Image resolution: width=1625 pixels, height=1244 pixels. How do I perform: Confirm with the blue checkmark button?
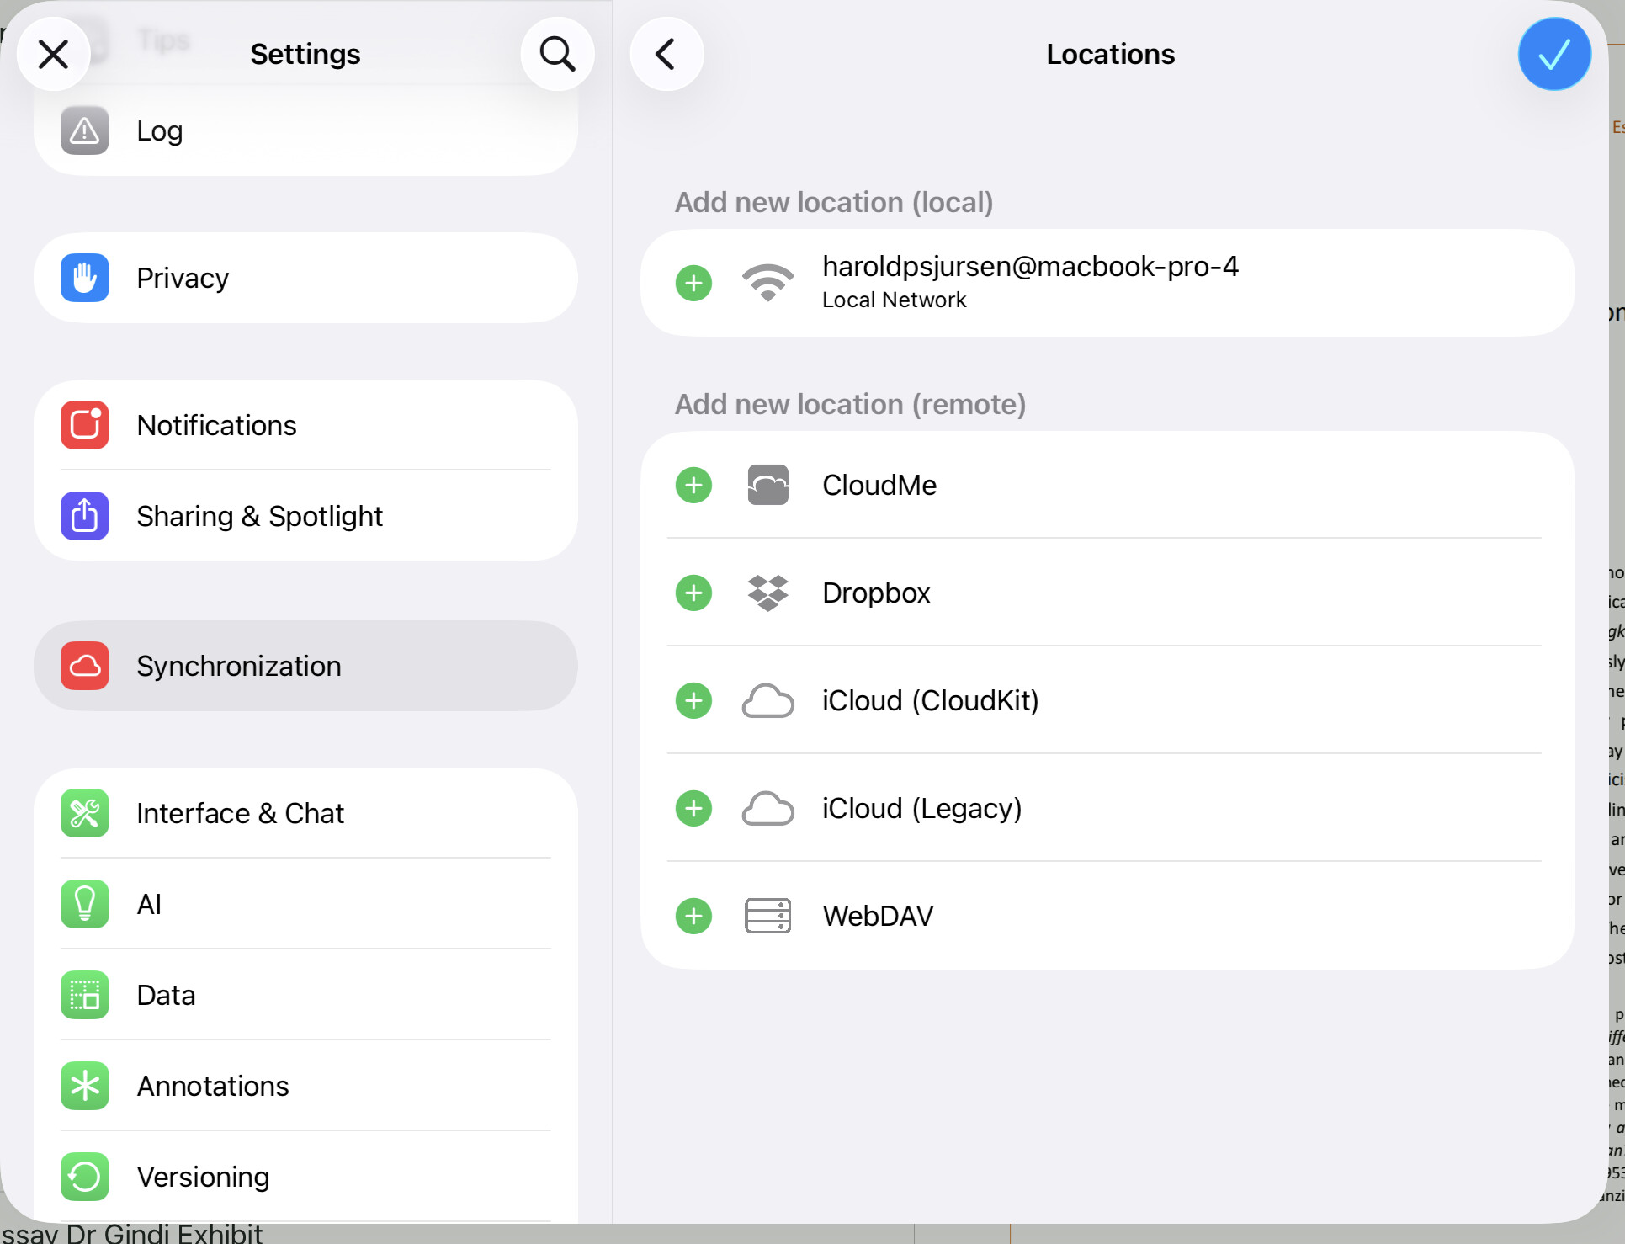[x=1553, y=55]
